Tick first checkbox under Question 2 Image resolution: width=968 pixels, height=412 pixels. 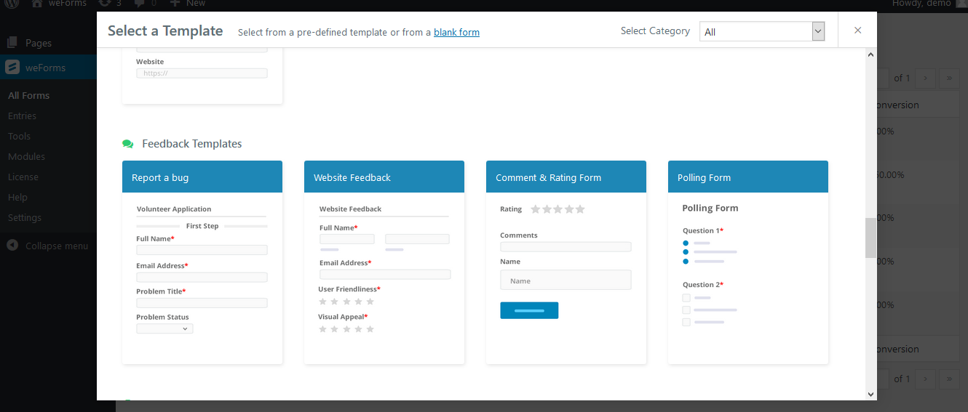coord(686,297)
